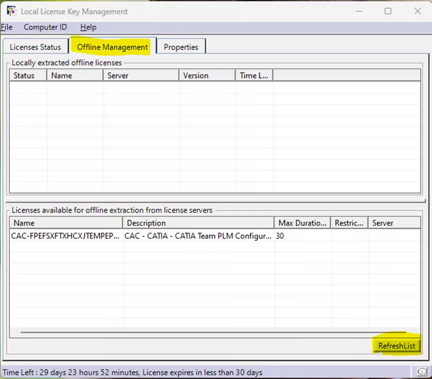Switch to the Licenses Status tab

(35, 47)
